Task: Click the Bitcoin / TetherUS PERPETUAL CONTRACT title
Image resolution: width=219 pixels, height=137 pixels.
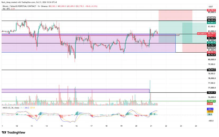Action: pos(19,6)
